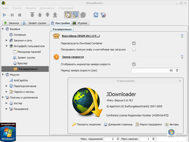Switch to the Закачка tab
189x142 pixels.
pyautogui.click(x=12, y=23)
